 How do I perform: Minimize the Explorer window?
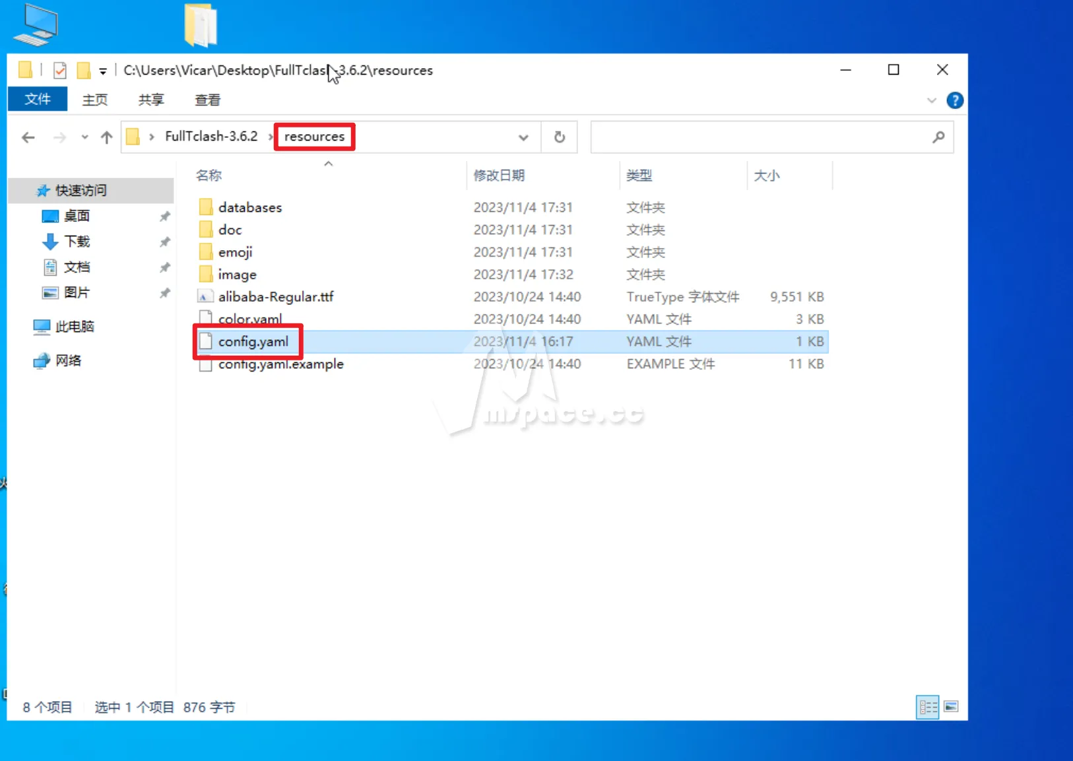(x=845, y=70)
